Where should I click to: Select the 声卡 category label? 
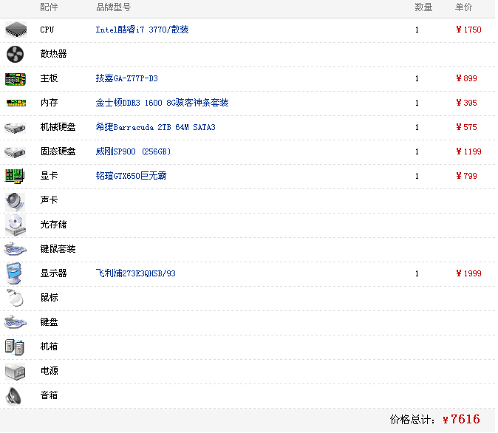pyautogui.click(x=49, y=200)
